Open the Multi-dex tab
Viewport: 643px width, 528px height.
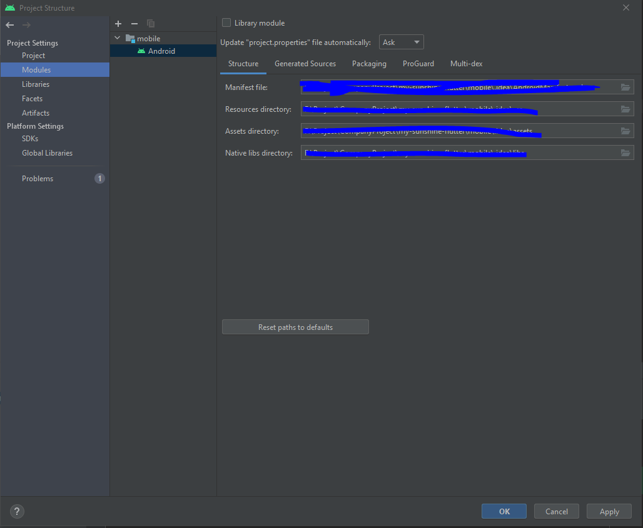pyautogui.click(x=466, y=64)
